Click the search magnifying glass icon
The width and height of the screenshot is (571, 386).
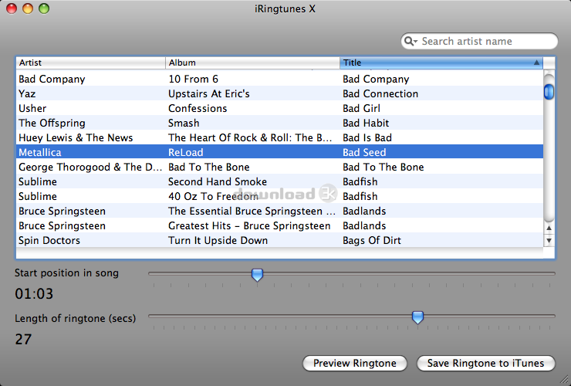point(411,41)
